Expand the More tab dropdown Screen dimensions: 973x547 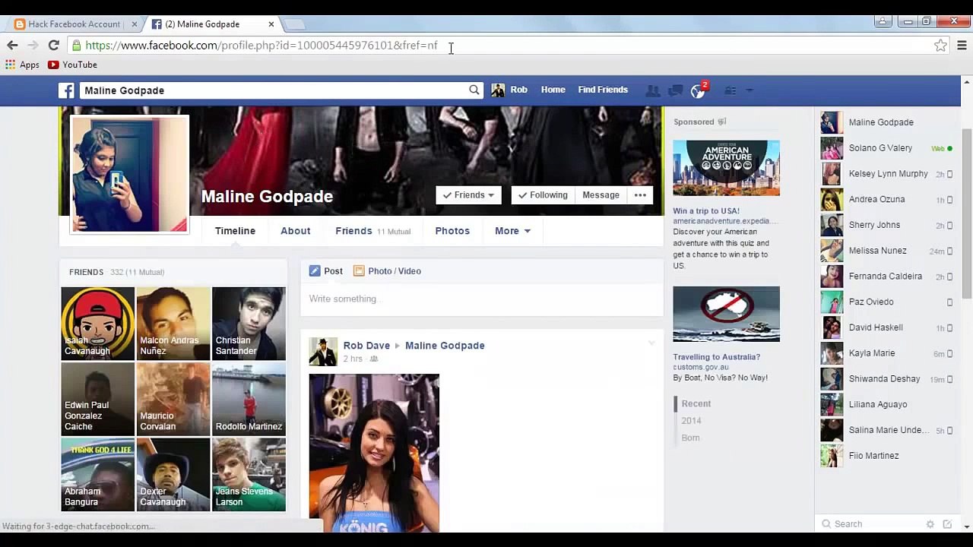512,231
